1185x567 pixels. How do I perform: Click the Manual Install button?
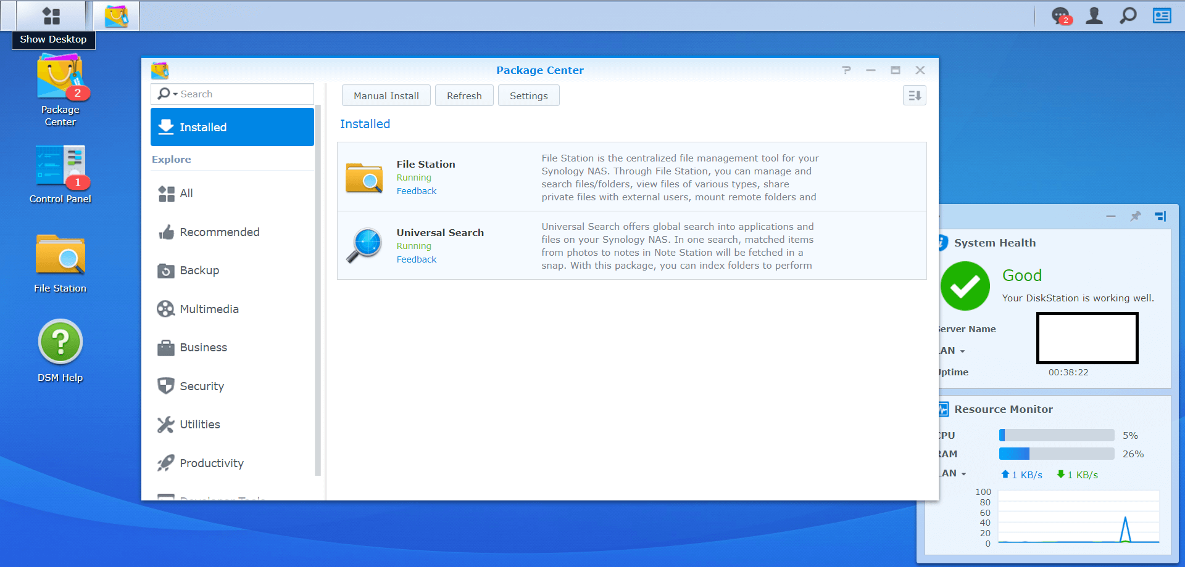tap(386, 96)
